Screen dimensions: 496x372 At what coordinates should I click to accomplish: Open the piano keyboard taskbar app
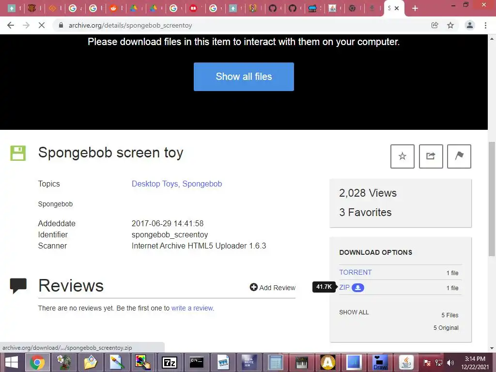pyautogui.click(x=301, y=362)
